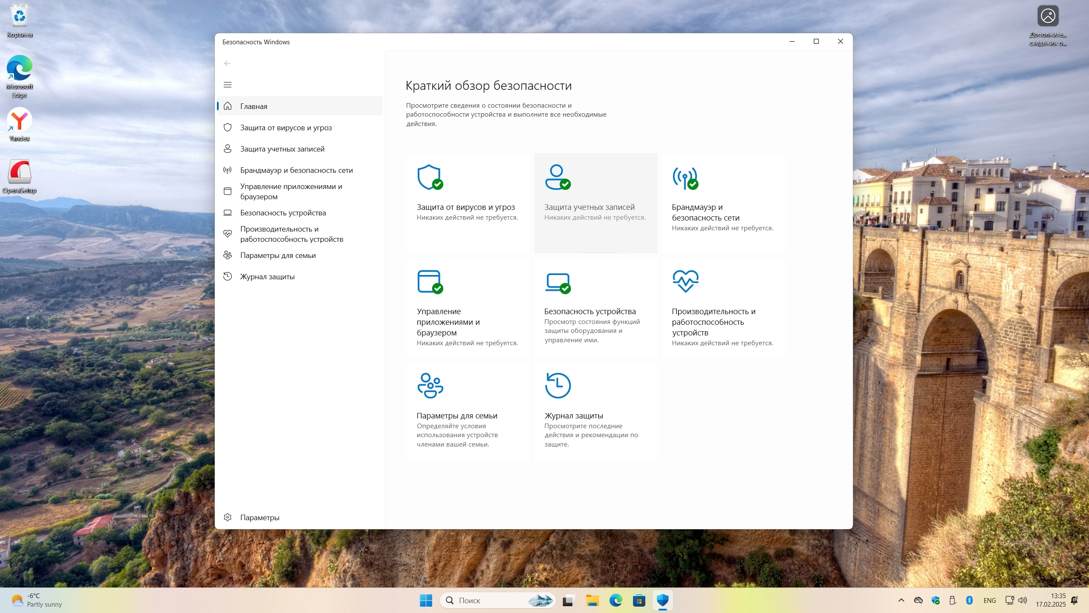
Task: Open Защита от вирусов и угроз sidebar item
Action: click(286, 128)
